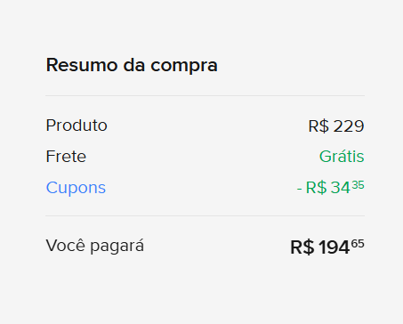Click the green Grátis shipping value
This screenshot has height=324, width=403.
click(342, 156)
